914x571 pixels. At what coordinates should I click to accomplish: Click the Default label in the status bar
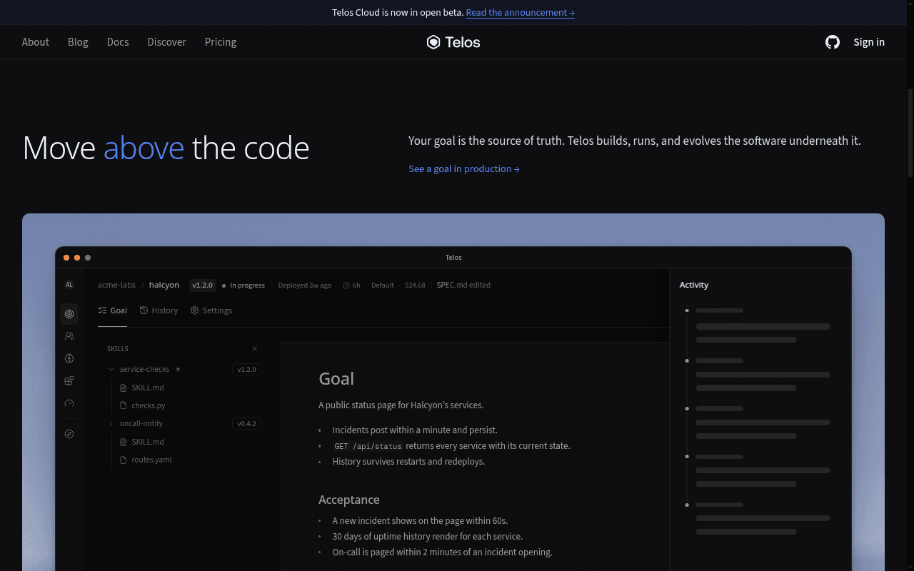tap(383, 285)
